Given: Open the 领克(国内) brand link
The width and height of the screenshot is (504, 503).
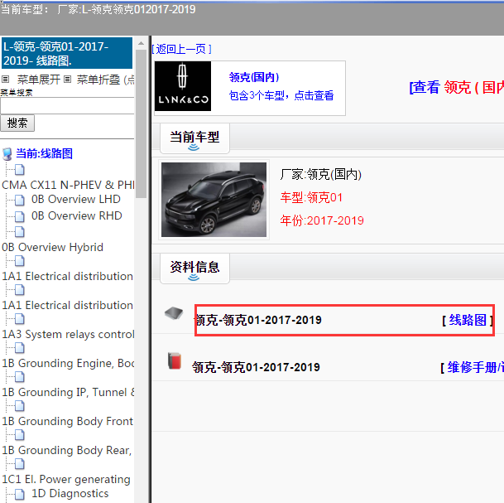Looking at the screenshot, I should pyautogui.click(x=254, y=77).
